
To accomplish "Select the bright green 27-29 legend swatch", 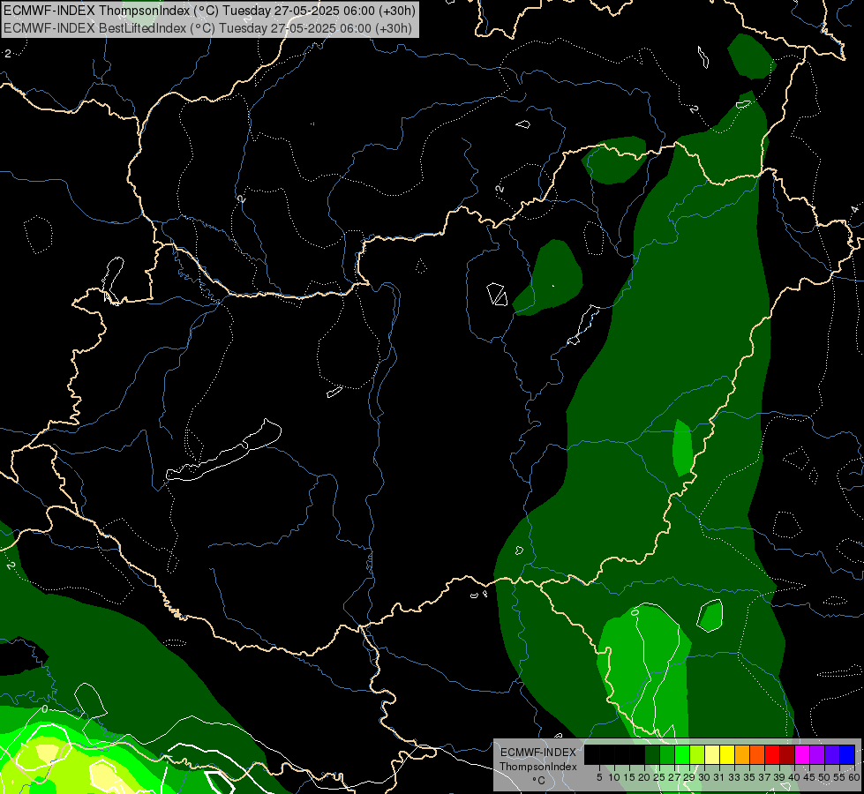I will (682, 754).
